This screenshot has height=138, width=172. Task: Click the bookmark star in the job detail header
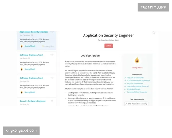click(154, 32)
